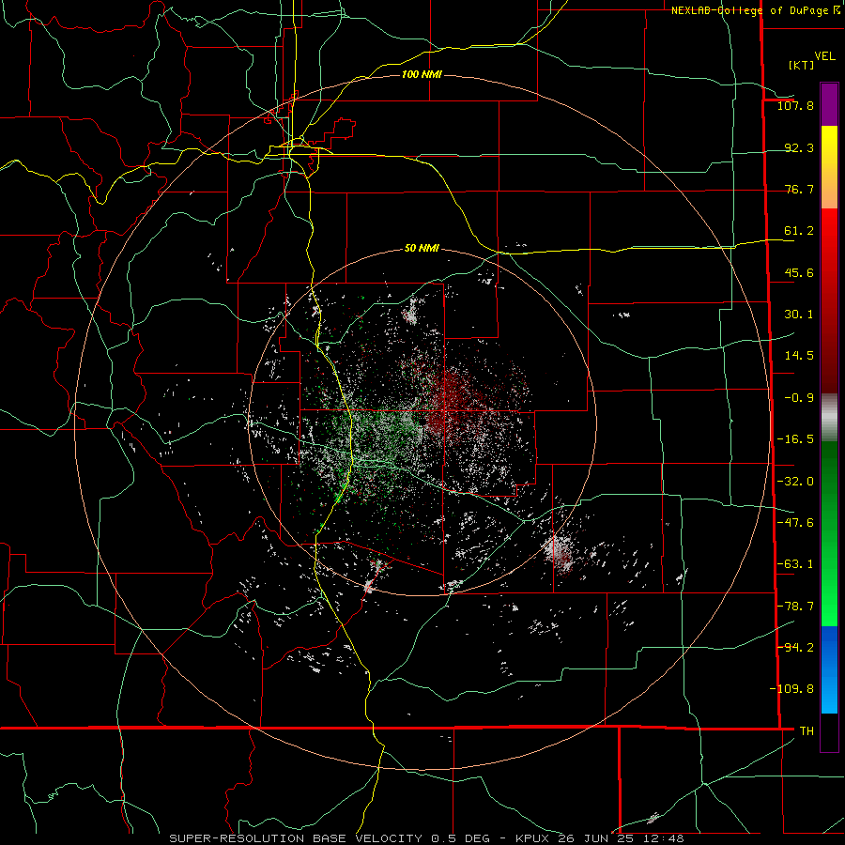Click the 76.7 legend value
Screen dimensions: 845x845
799,189
